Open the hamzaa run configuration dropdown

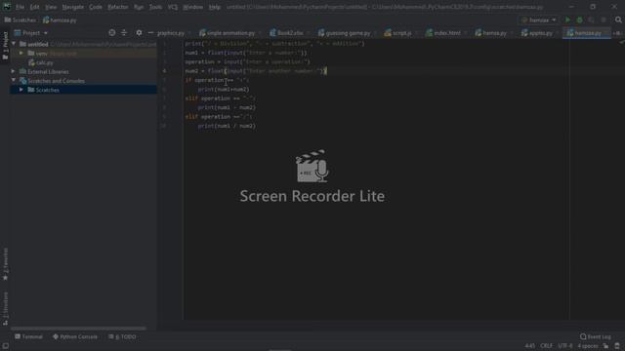[x=539, y=19]
